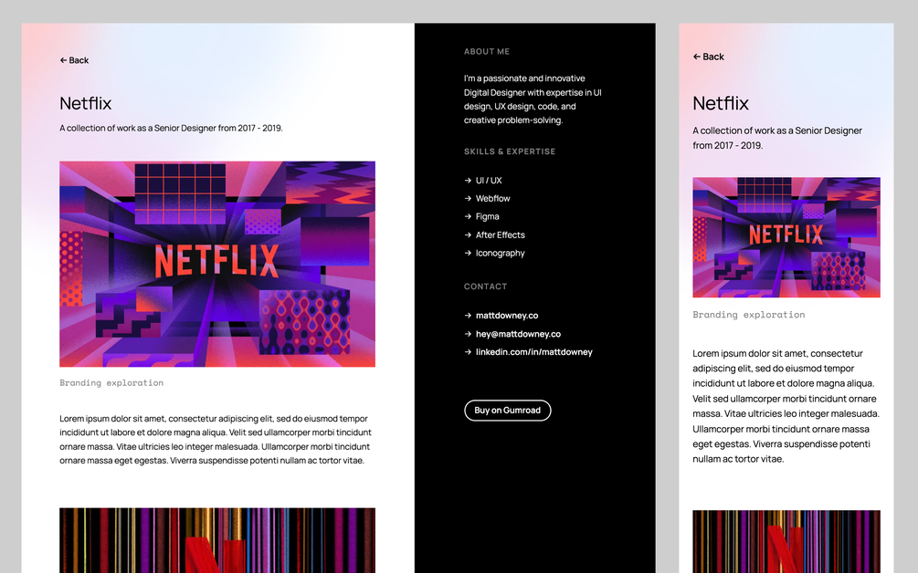Click the arrow icon beside Figma

point(468,217)
